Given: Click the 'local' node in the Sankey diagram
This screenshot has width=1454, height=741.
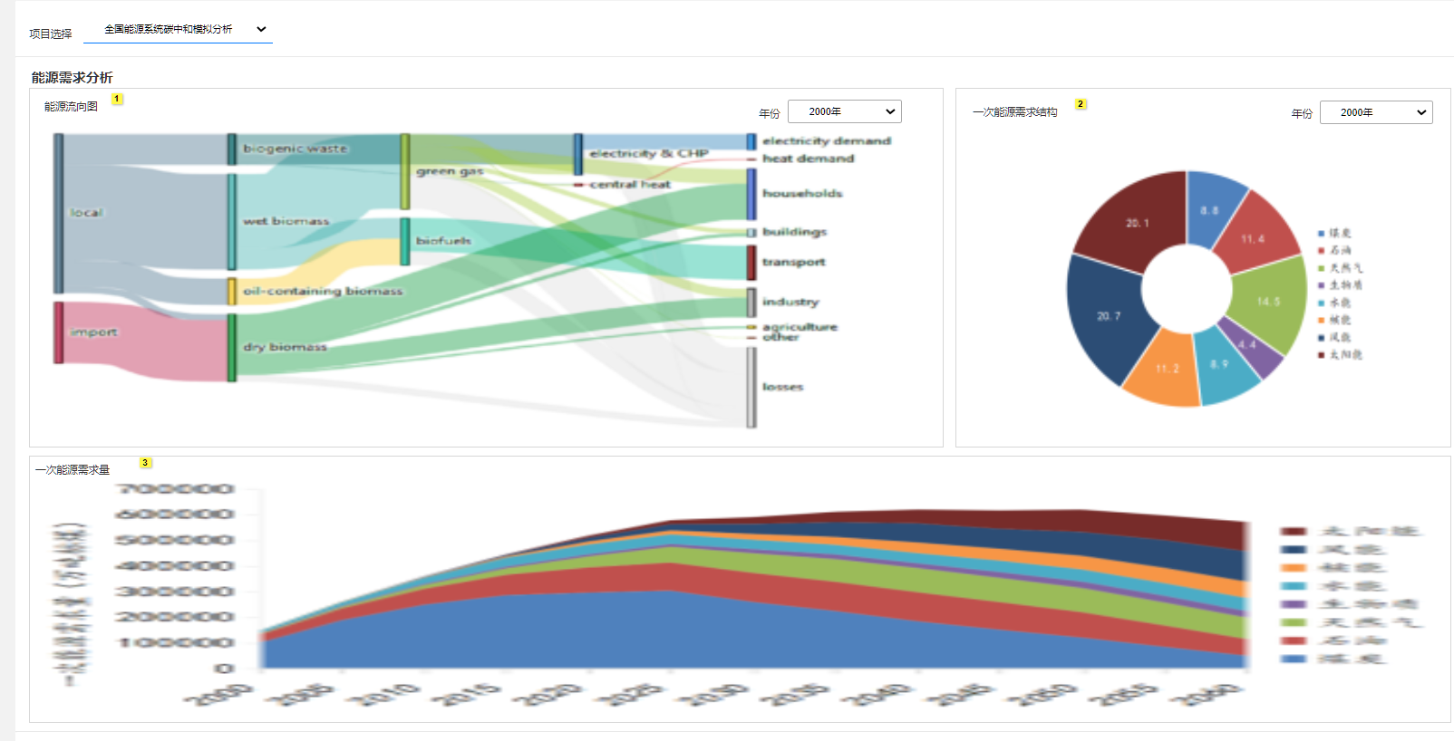Looking at the screenshot, I should (x=59, y=214).
